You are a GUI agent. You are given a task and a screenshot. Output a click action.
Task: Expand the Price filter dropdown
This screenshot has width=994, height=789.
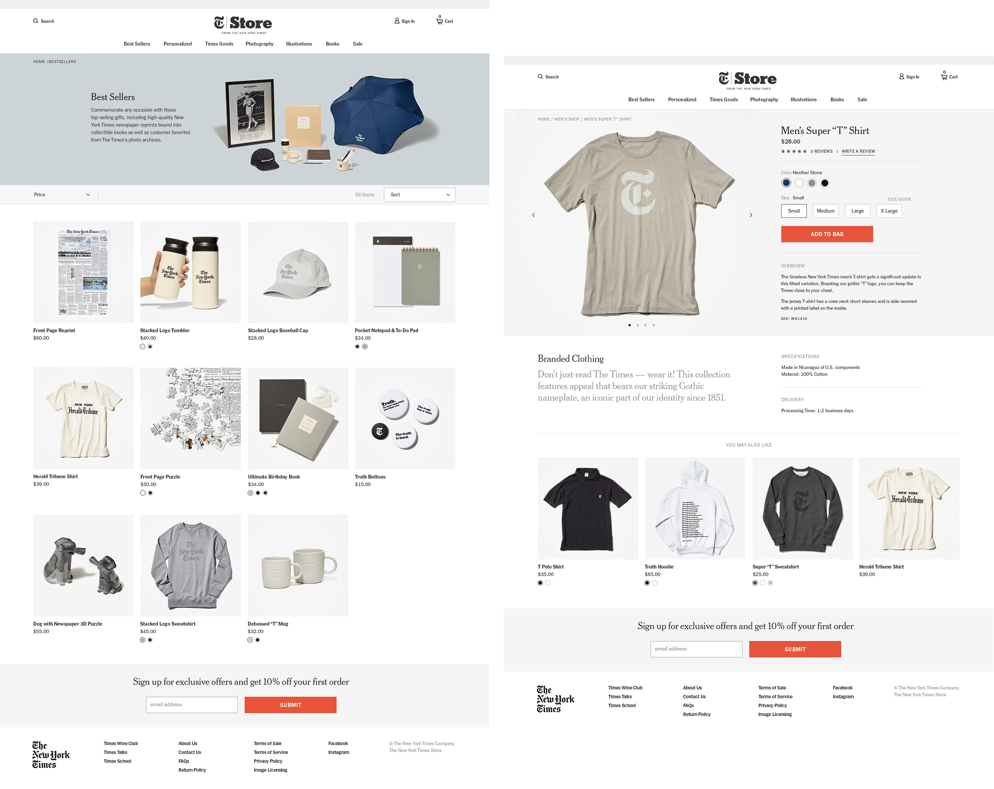click(62, 195)
